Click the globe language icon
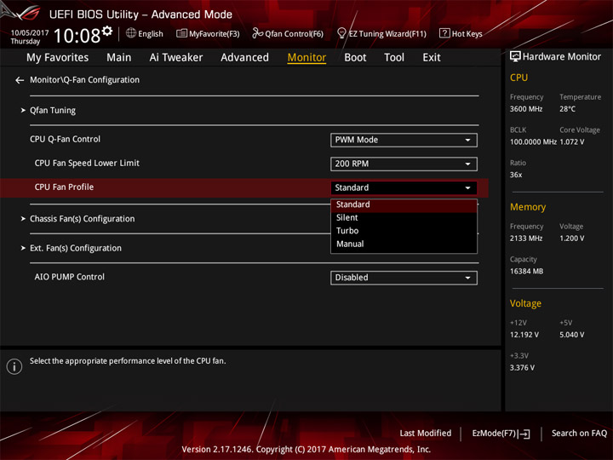The image size is (613, 460). (131, 33)
